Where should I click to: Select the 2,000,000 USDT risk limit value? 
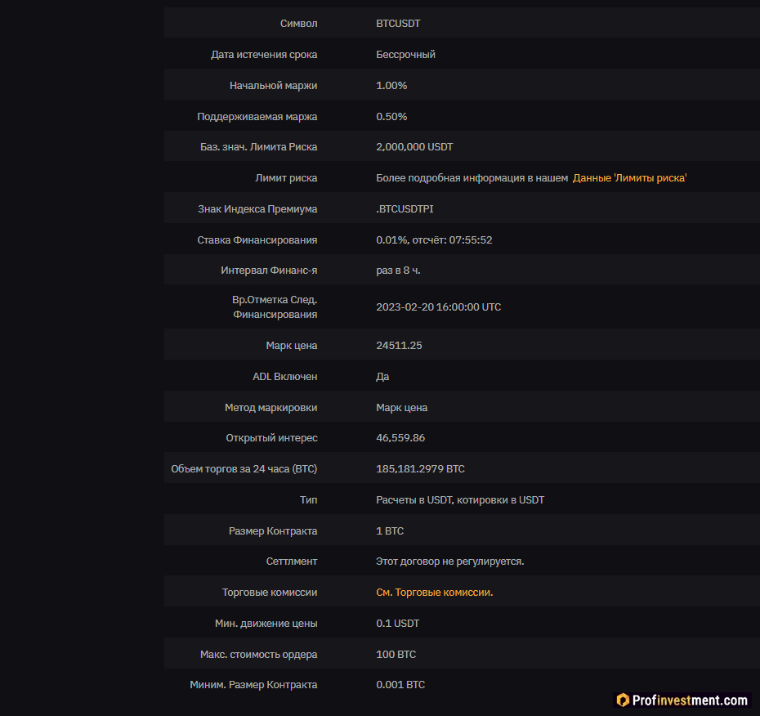414,147
